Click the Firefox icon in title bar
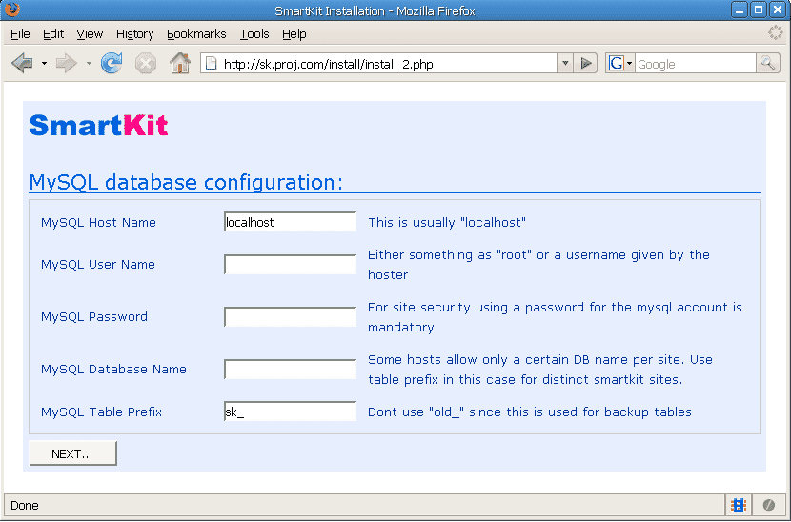This screenshot has height=522, width=791. pyautogui.click(x=12, y=10)
